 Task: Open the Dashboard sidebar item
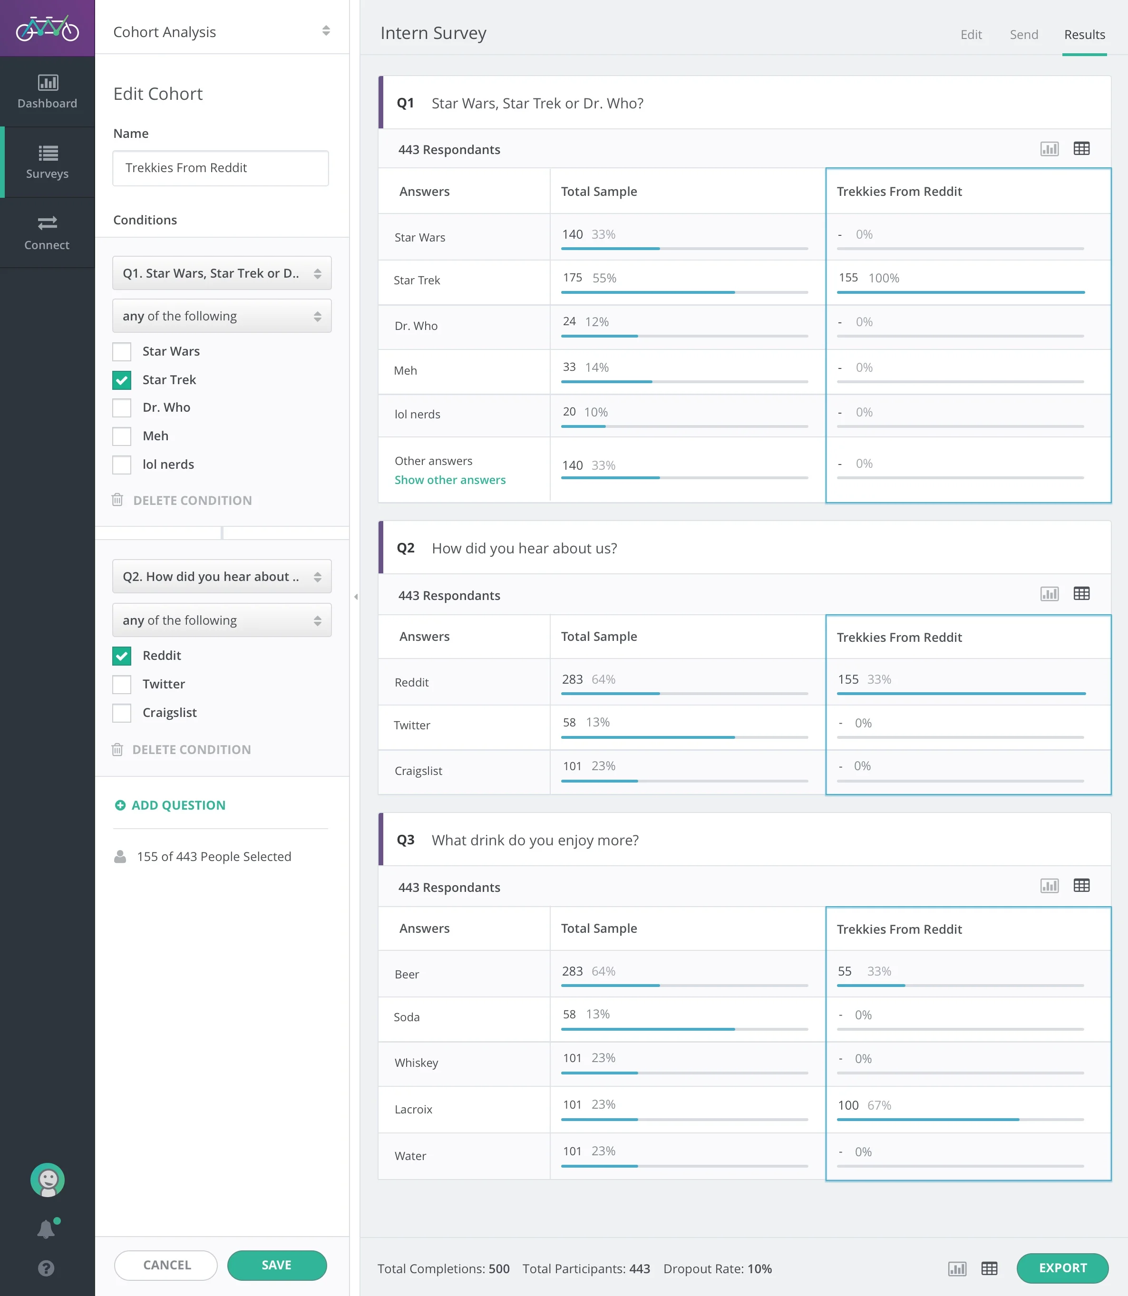(47, 92)
